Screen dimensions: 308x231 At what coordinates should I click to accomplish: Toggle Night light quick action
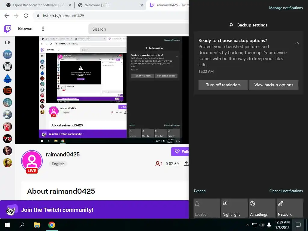pyautogui.click(x=235, y=208)
